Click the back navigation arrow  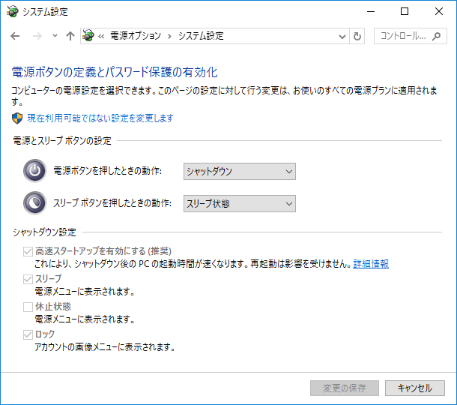(x=15, y=36)
